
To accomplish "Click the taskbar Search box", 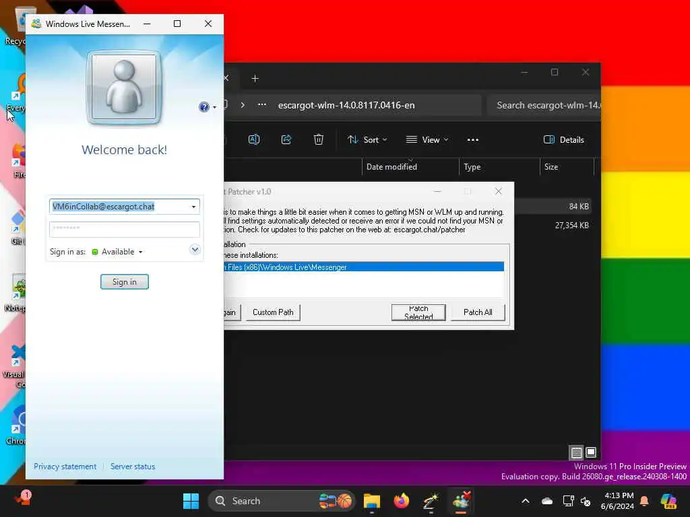I will [282, 501].
